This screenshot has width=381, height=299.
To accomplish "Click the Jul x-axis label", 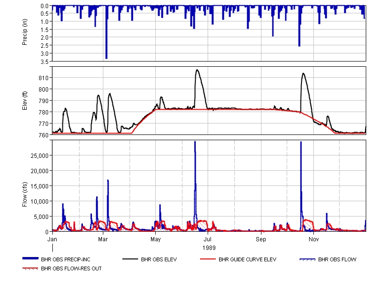I will point(208,239).
